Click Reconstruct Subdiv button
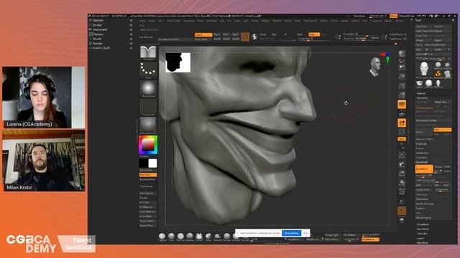 coord(433,120)
